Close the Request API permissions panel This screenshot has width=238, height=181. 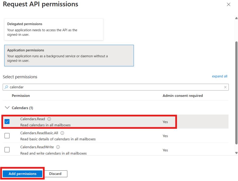(x=228, y=4)
